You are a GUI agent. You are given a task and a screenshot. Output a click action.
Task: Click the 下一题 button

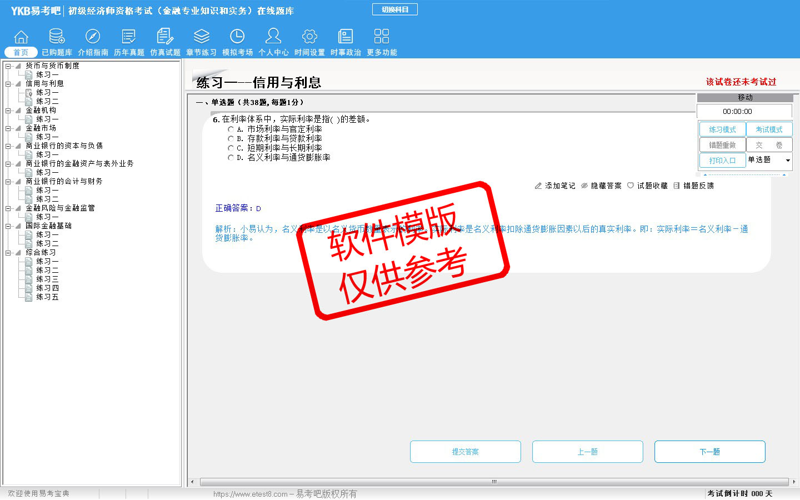[x=709, y=452]
